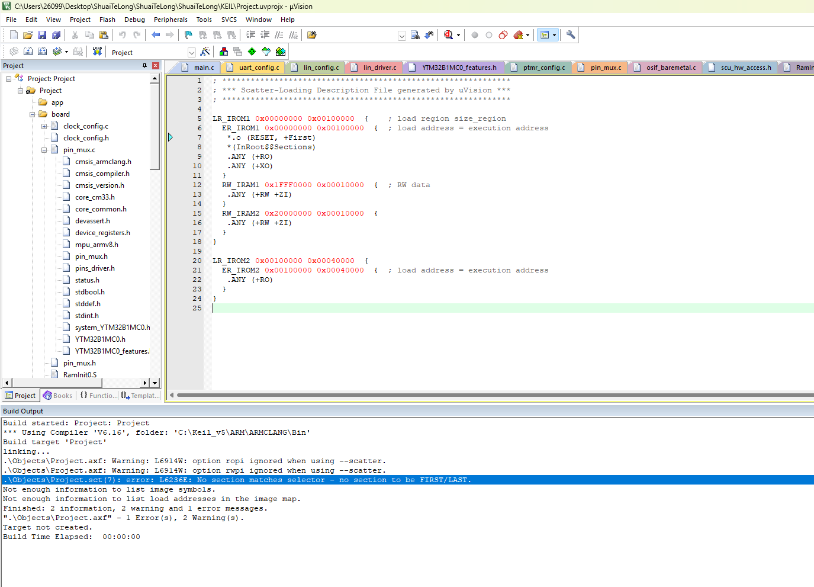Click the editor horizontal scrollbar

coord(495,395)
